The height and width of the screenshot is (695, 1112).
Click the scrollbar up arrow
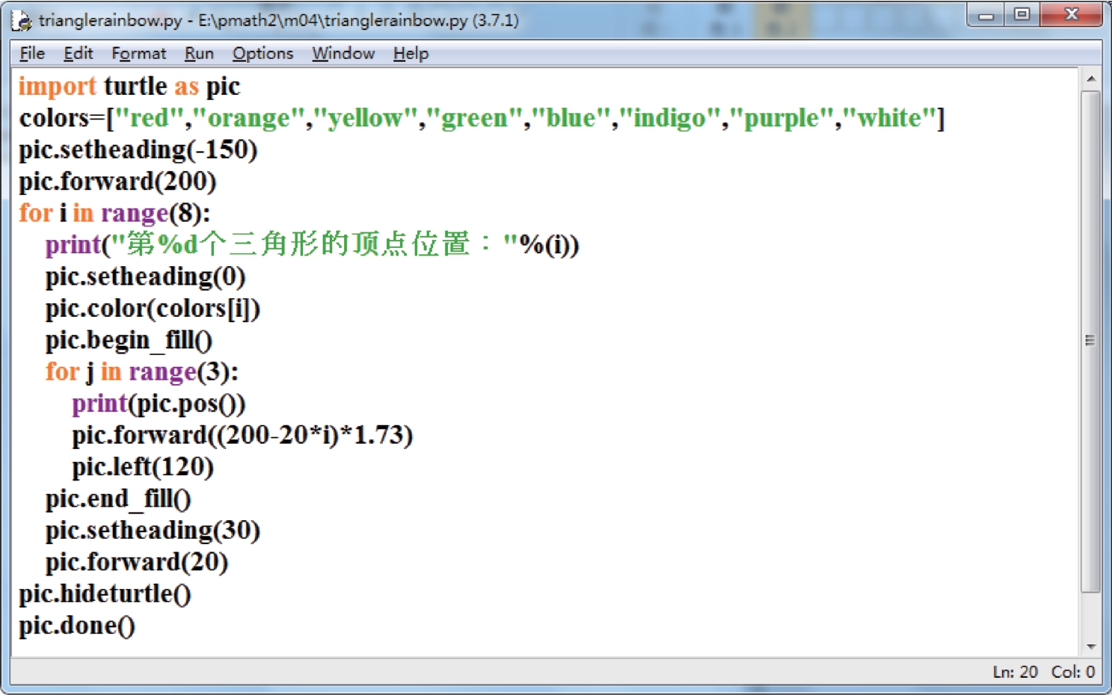click(1090, 78)
